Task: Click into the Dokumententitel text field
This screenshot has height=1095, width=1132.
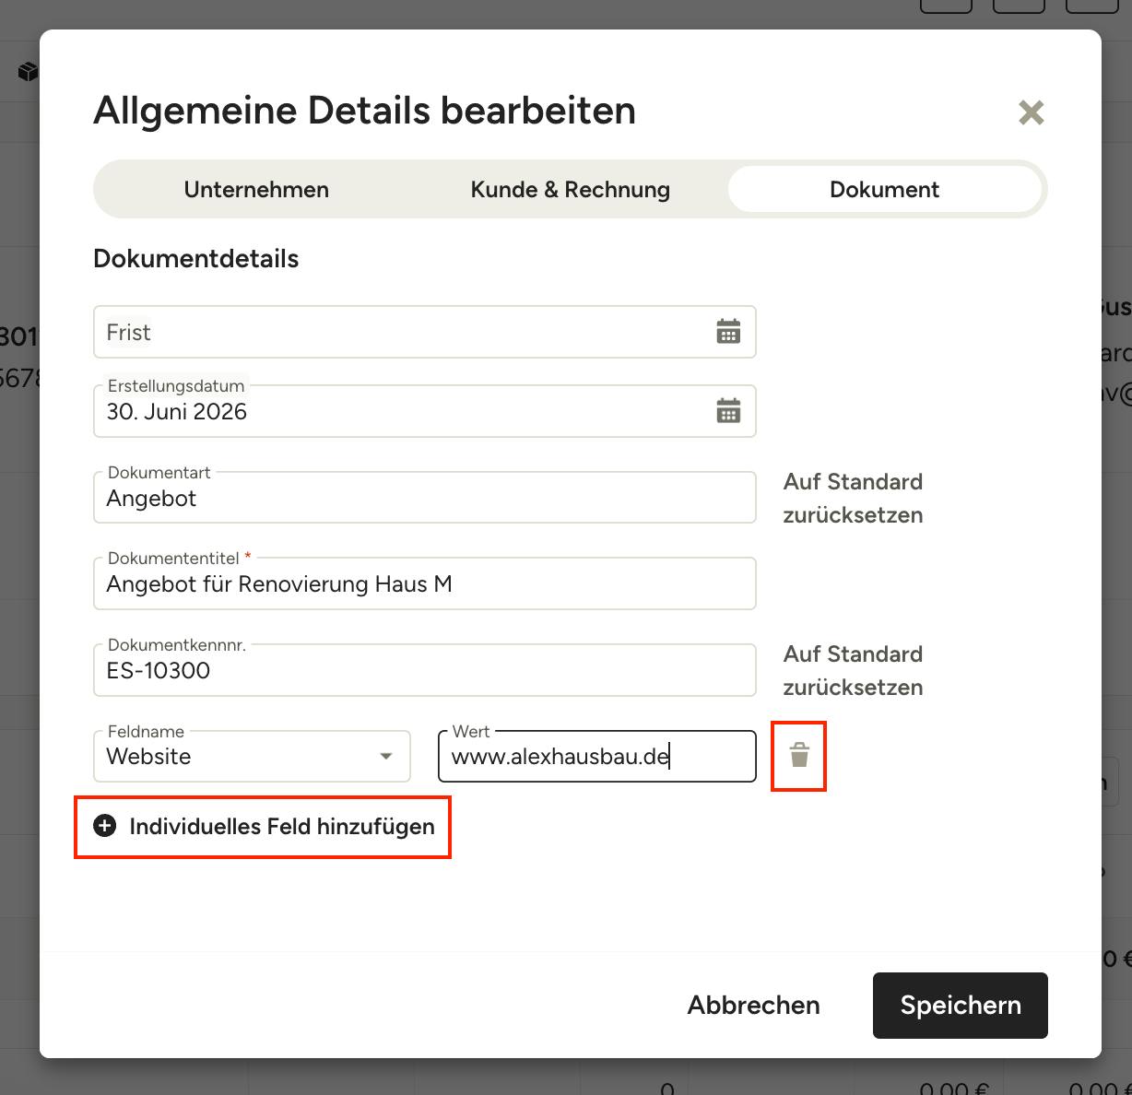Action: click(425, 583)
